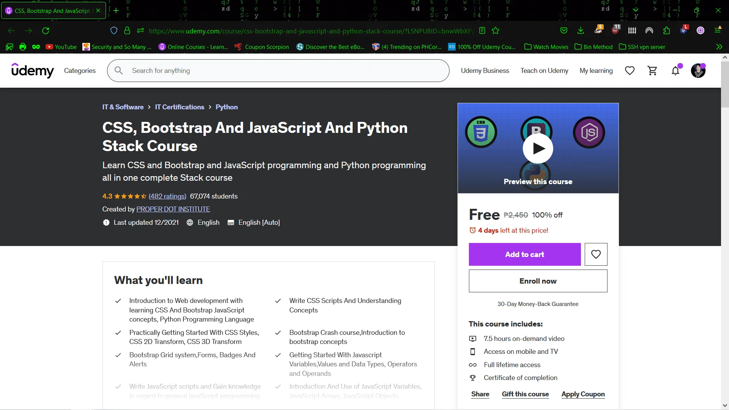
Task: Click the Udemy logo
Action: pyautogui.click(x=33, y=71)
